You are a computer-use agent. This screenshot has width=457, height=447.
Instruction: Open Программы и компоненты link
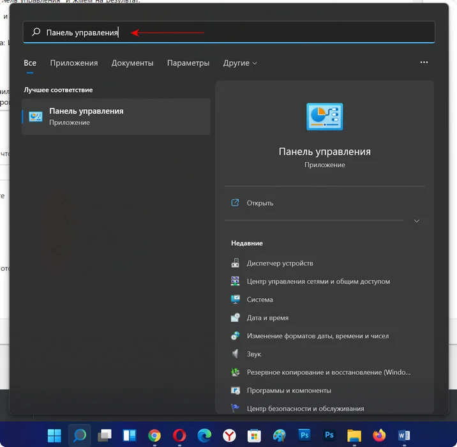288,390
